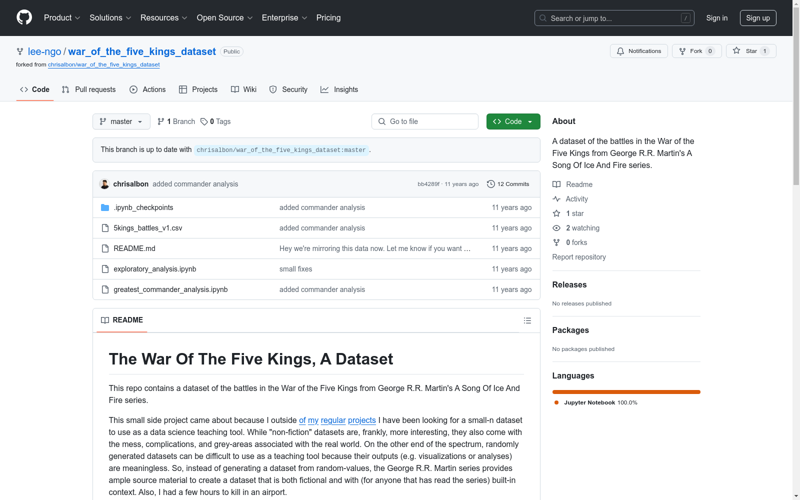Open commit bb4289f
The height and width of the screenshot is (500, 800).
point(428,184)
